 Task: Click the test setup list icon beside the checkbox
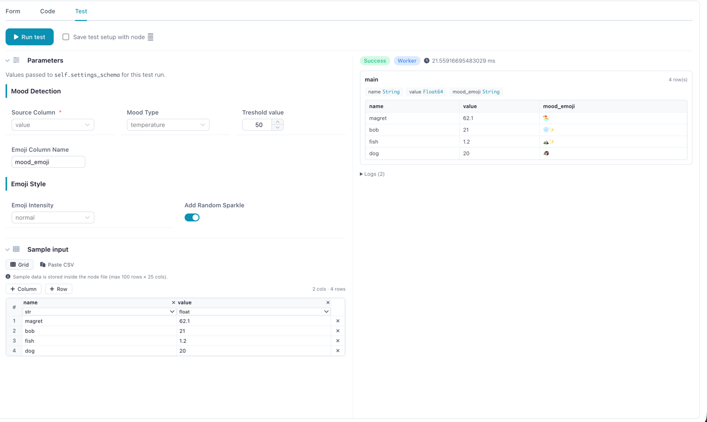150,37
